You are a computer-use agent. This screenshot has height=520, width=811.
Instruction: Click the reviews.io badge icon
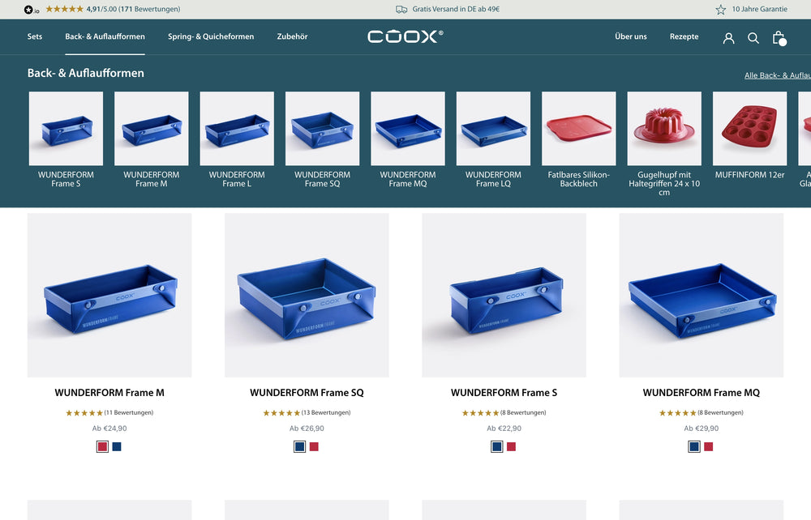coord(31,9)
